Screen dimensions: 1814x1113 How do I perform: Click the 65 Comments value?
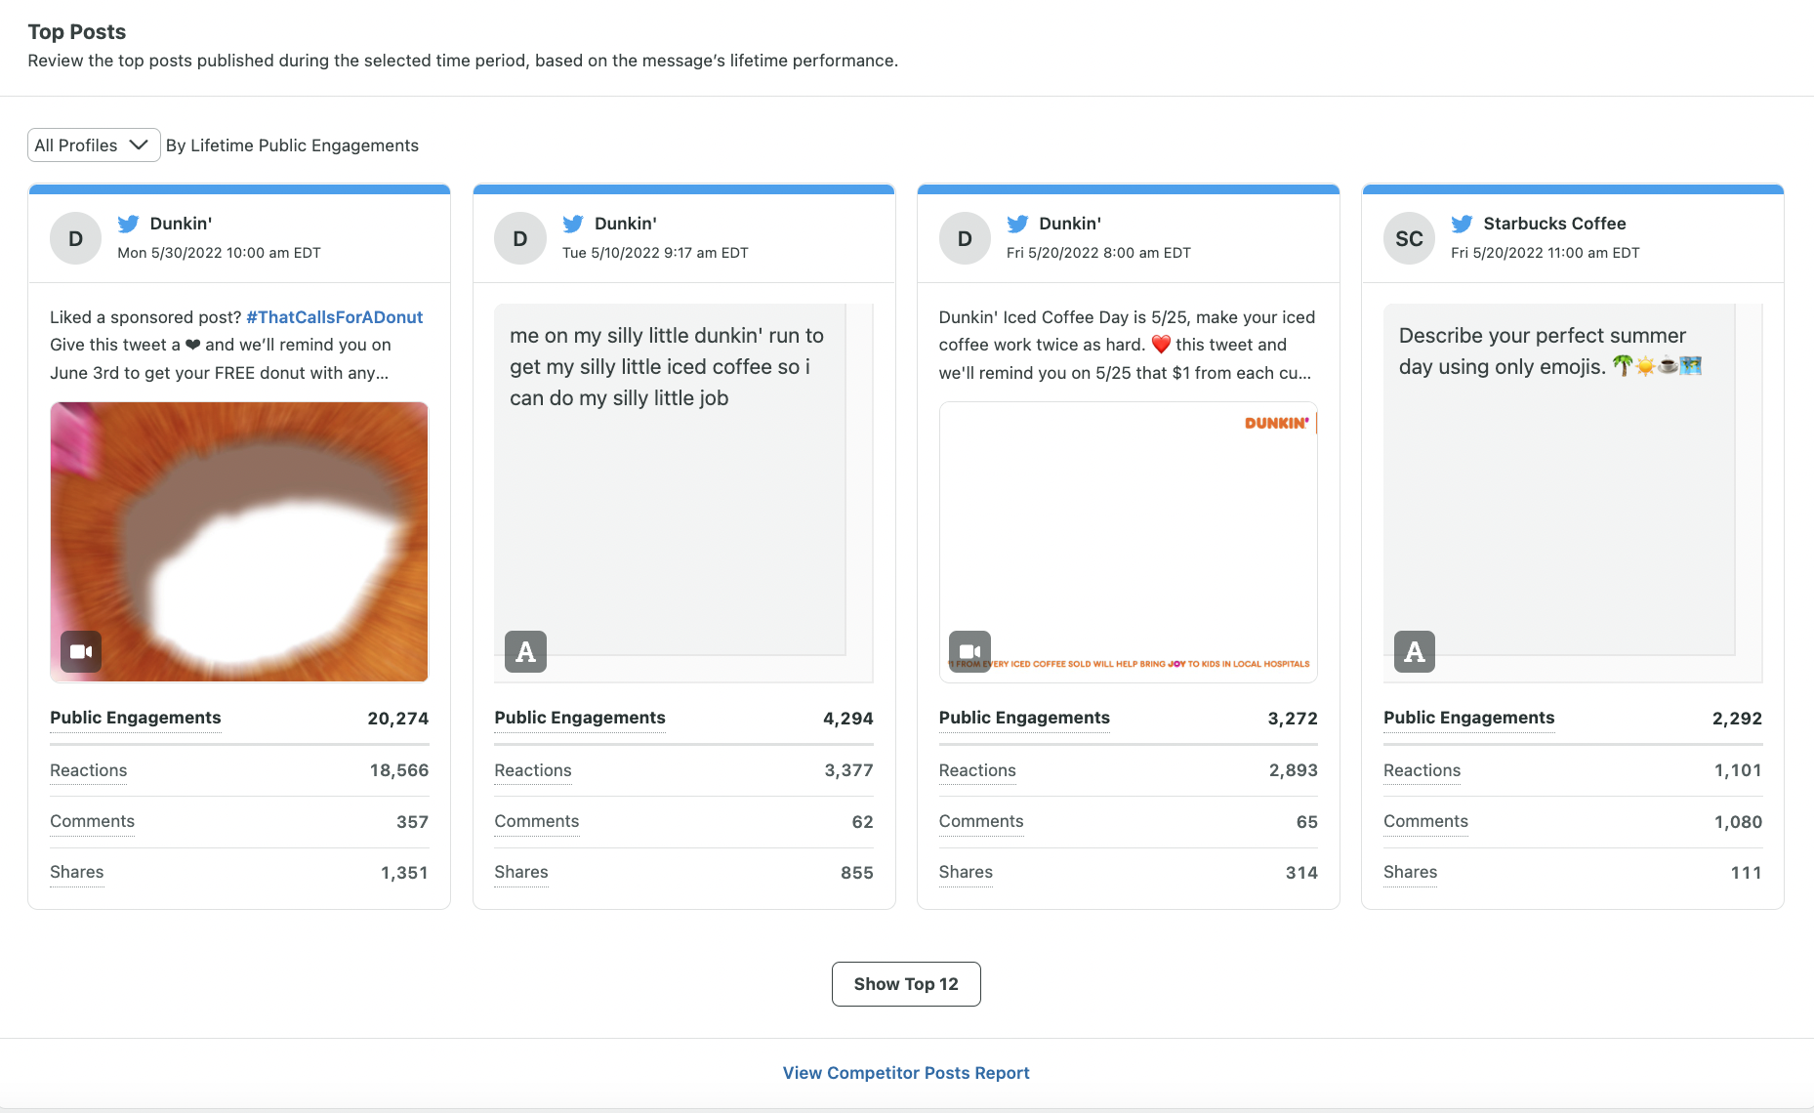(1307, 822)
